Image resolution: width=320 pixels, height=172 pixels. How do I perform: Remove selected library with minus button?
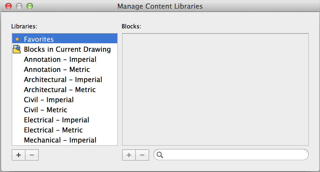pos(32,155)
